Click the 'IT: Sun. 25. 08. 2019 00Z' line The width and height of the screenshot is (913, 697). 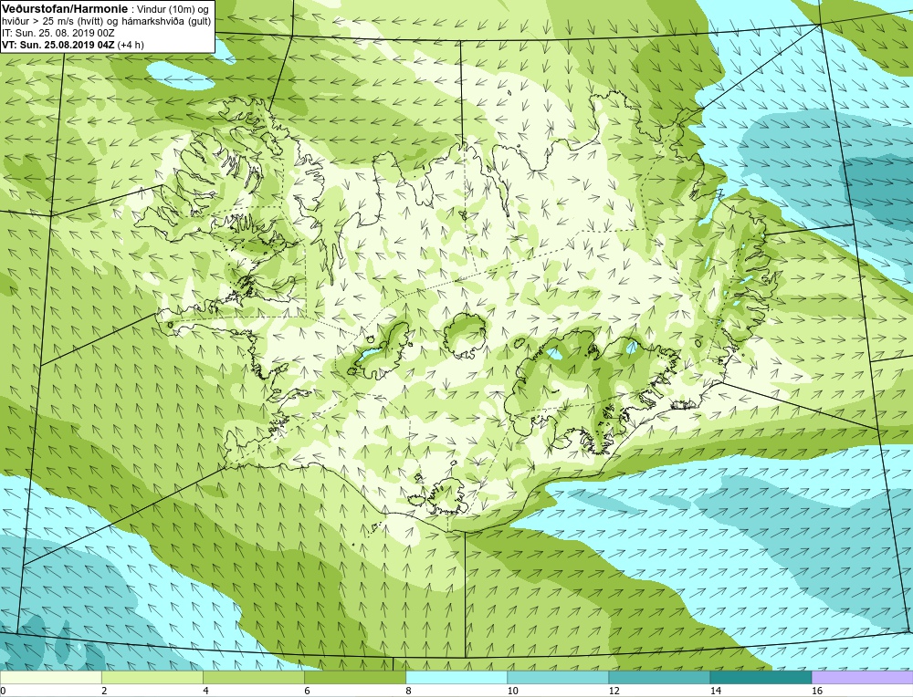(58, 33)
